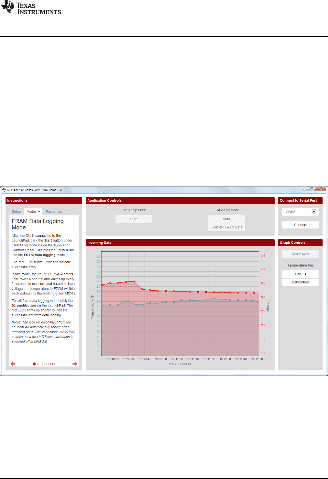Click the peak red voltage data point

pyautogui.click(x=134, y=281)
